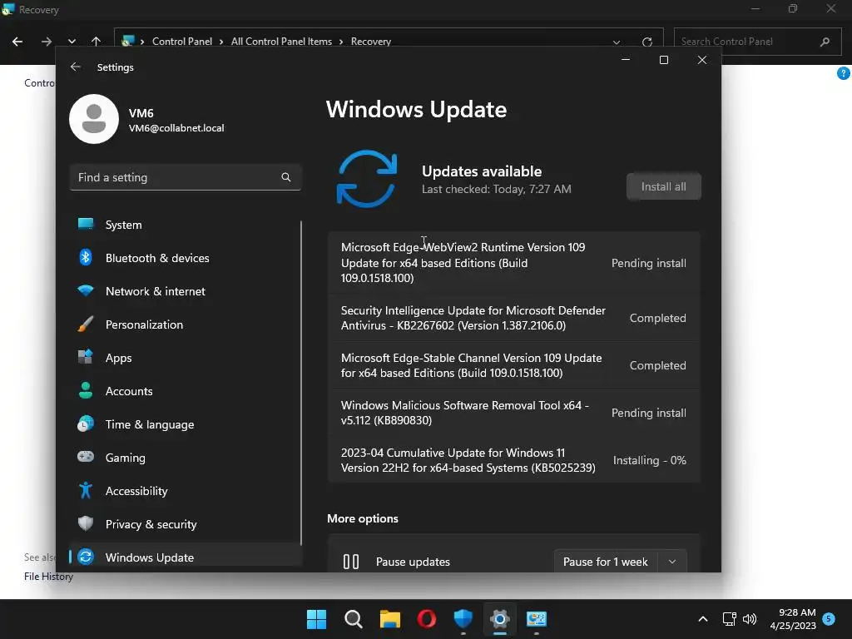Open Accessibility settings
This screenshot has width=852, height=639.
tap(185, 491)
